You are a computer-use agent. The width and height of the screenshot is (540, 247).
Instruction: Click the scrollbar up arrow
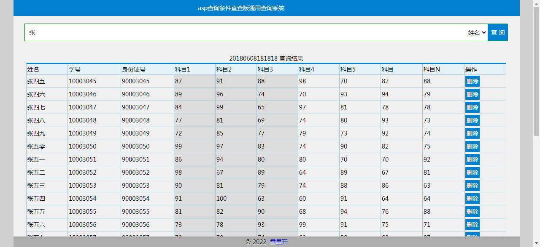[537, 3]
